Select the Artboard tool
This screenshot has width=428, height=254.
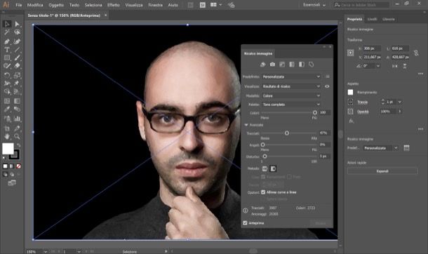click(x=7, y=128)
